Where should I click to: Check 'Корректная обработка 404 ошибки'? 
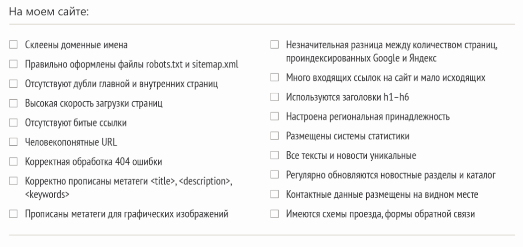(13, 162)
